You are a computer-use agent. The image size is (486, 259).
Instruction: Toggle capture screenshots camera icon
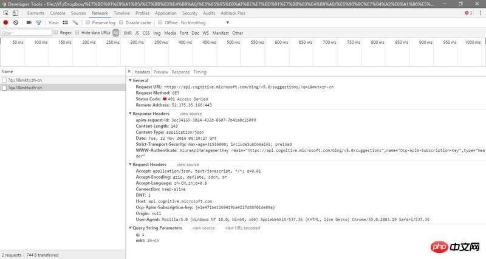[29, 22]
